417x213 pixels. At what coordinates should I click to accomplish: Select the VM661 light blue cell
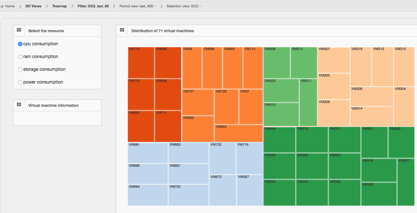(189, 174)
